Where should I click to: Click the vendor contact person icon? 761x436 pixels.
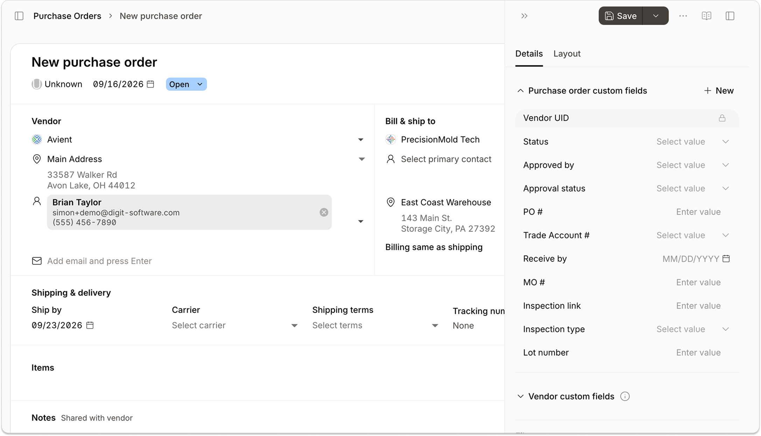[37, 201]
